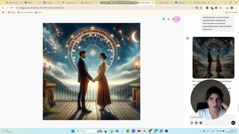Switch to the "Урок 4" tab
Screen dimensions: 239x134
click(x=164, y=3)
